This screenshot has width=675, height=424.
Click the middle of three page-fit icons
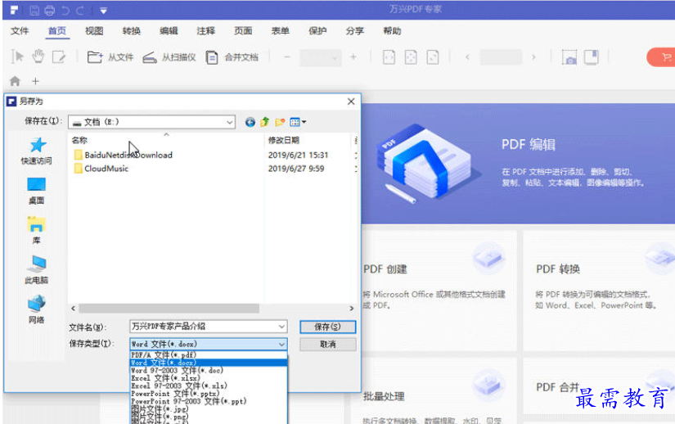tap(411, 56)
